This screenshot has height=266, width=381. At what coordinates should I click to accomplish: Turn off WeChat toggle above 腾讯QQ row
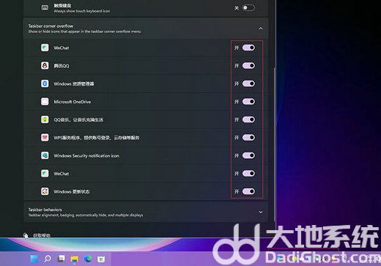[x=248, y=48]
